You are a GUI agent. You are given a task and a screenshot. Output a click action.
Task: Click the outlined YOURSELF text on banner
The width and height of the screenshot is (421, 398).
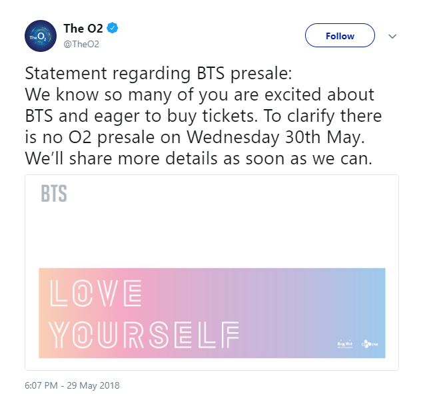pos(144,334)
